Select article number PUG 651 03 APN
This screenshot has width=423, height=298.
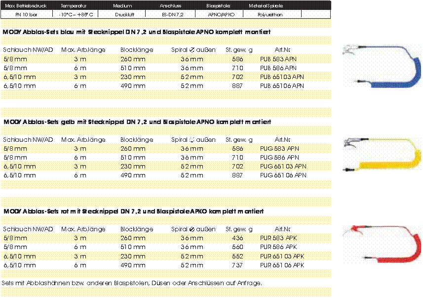(283, 167)
